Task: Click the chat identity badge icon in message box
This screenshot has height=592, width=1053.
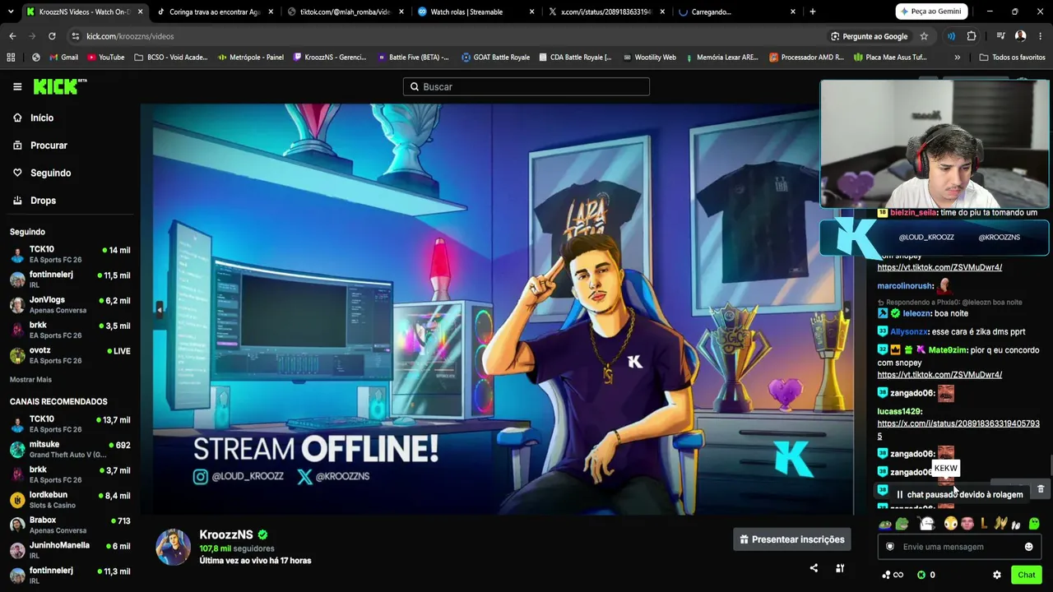Action: pos(889,547)
